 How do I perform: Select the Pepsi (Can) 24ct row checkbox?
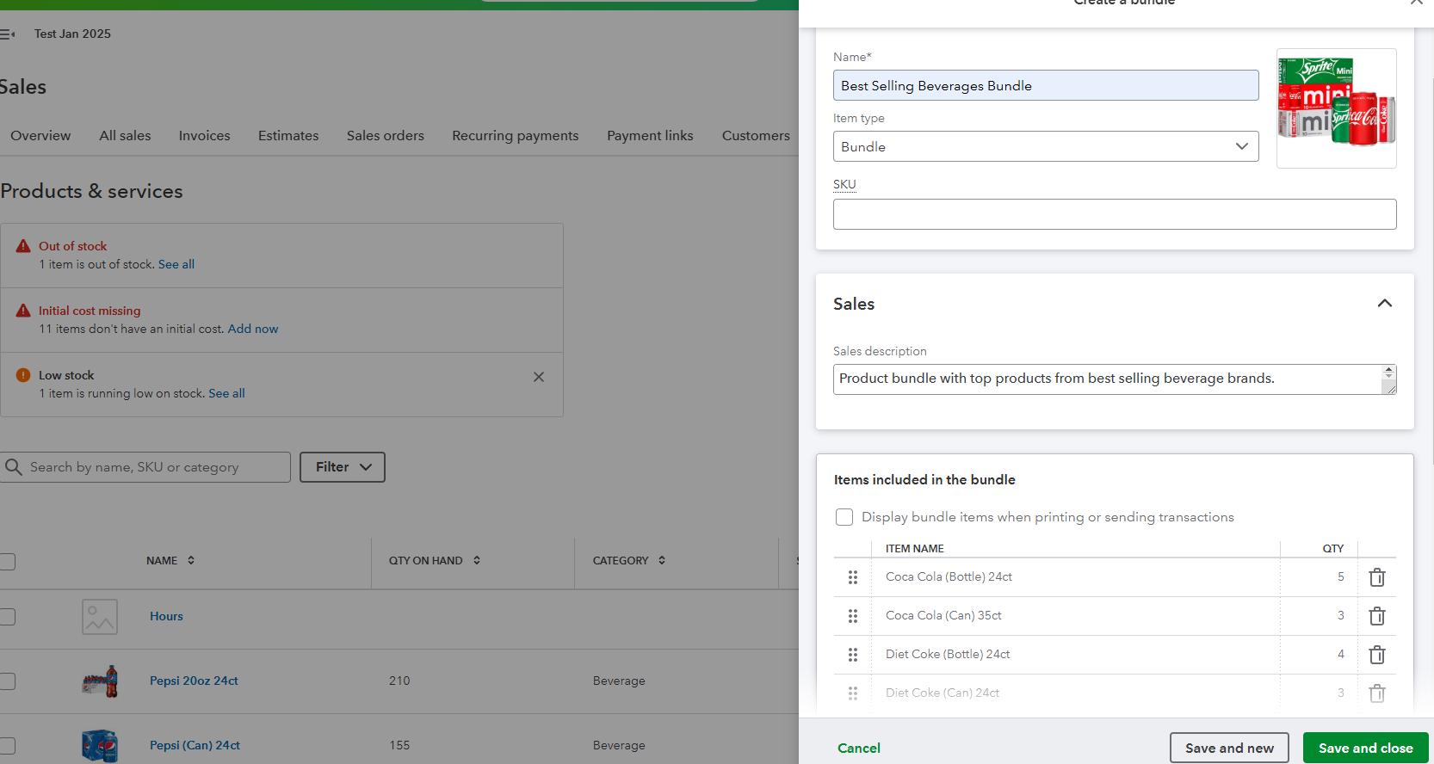pyautogui.click(x=8, y=746)
